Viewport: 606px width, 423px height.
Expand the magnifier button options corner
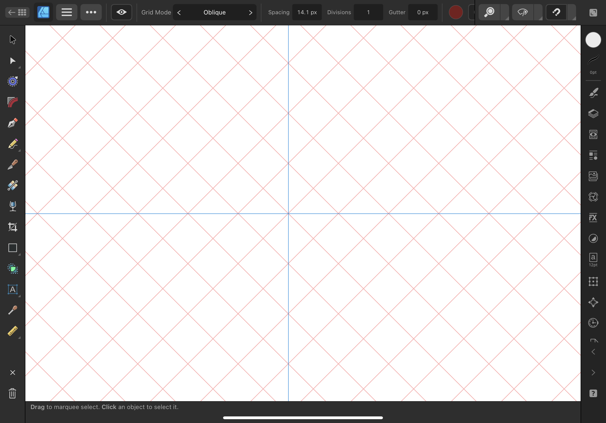(x=504, y=12)
